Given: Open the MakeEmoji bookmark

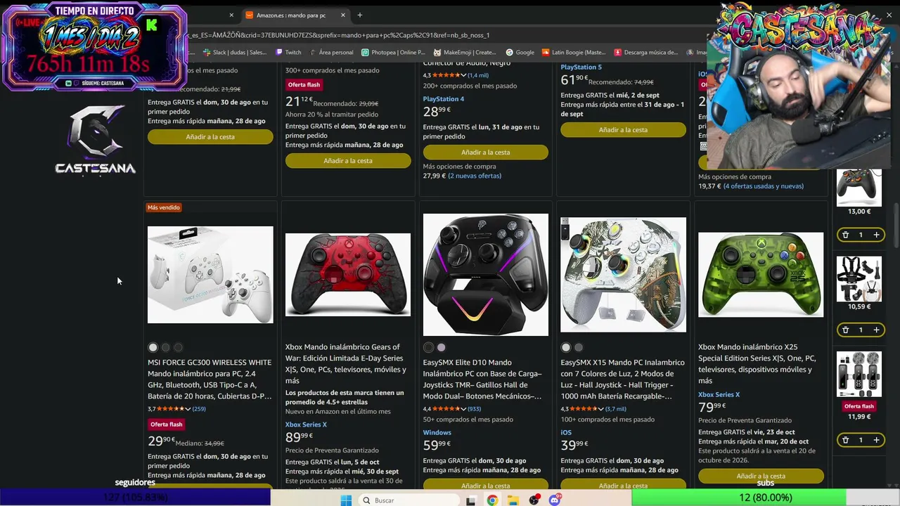Looking at the screenshot, I should [x=465, y=52].
